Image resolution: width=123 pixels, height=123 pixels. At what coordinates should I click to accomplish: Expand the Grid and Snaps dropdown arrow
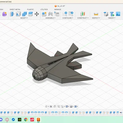[73, 107]
